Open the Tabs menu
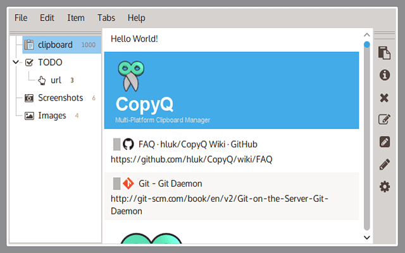 (x=106, y=18)
